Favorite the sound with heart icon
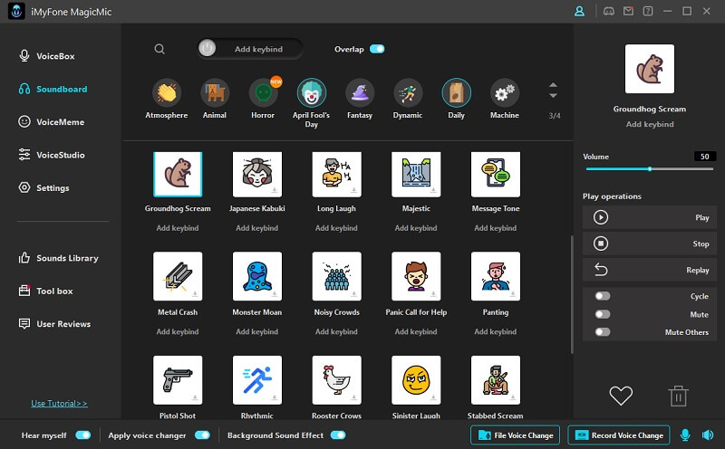Image resolution: width=725 pixels, height=449 pixels. [x=621, y=396]
